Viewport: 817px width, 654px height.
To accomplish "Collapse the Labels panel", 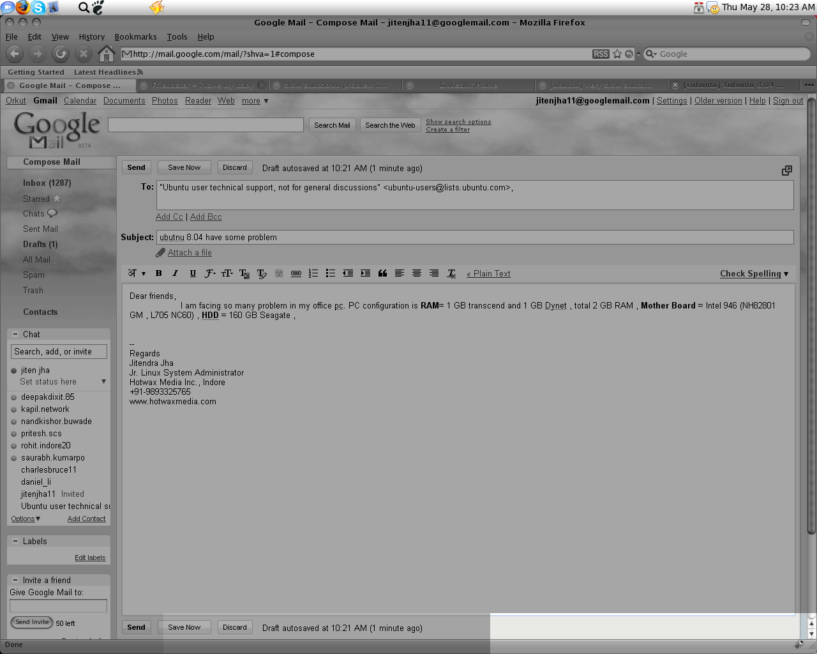I will click(x=15, y=541).
